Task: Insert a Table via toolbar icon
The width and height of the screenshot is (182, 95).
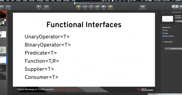Action: (x=79, y=6)
